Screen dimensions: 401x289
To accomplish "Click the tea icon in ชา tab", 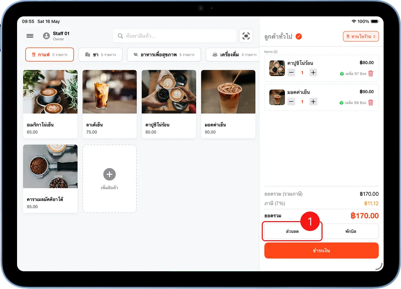I will 88,55.
